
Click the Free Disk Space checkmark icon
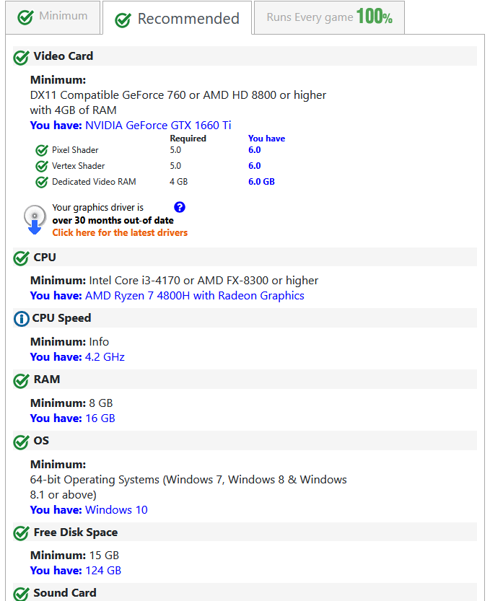tap(21, 533)
